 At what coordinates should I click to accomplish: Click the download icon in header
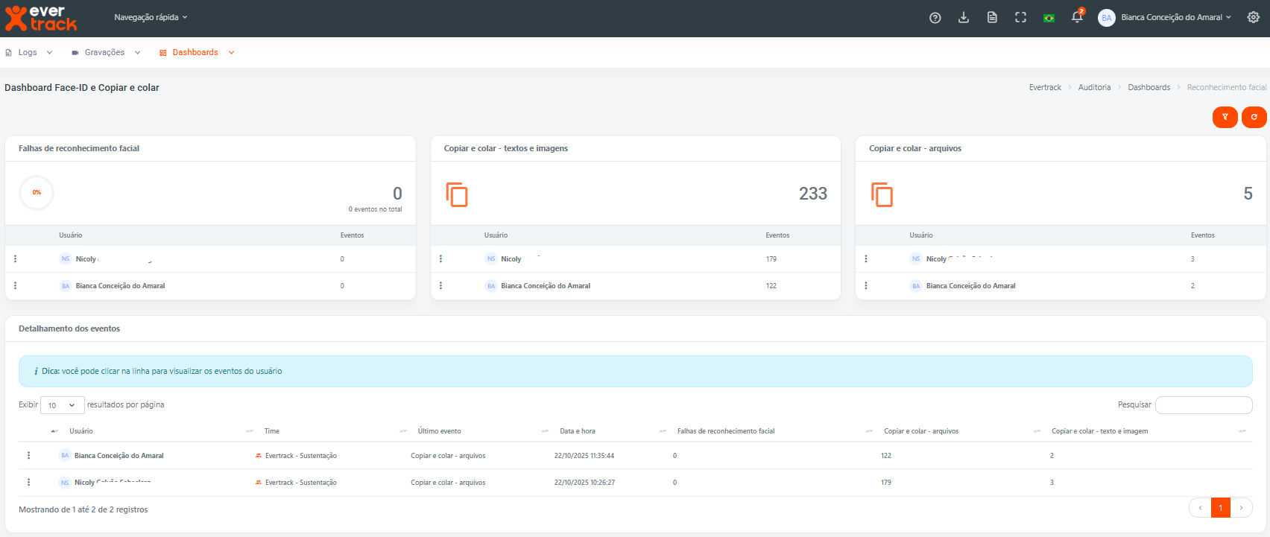(x=964, y=18)
